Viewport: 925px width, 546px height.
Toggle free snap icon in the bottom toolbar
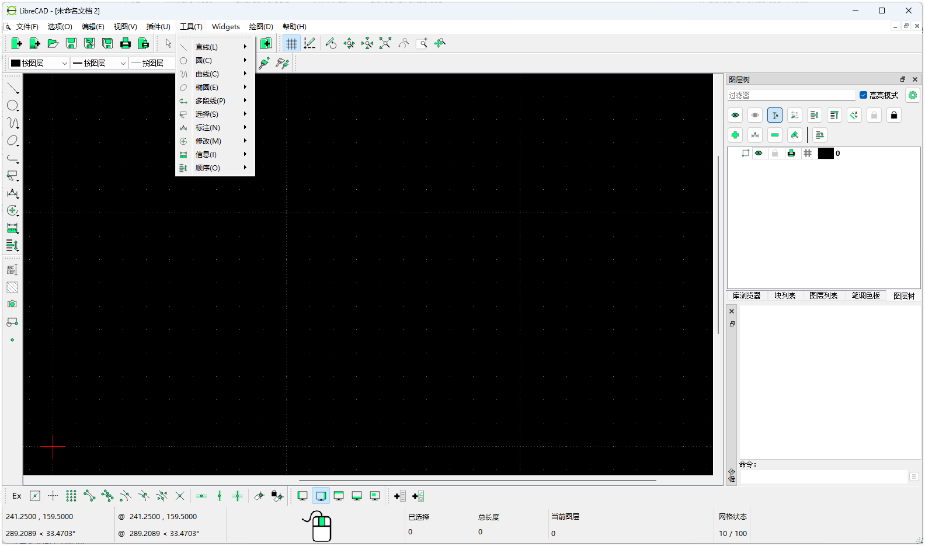34,496
